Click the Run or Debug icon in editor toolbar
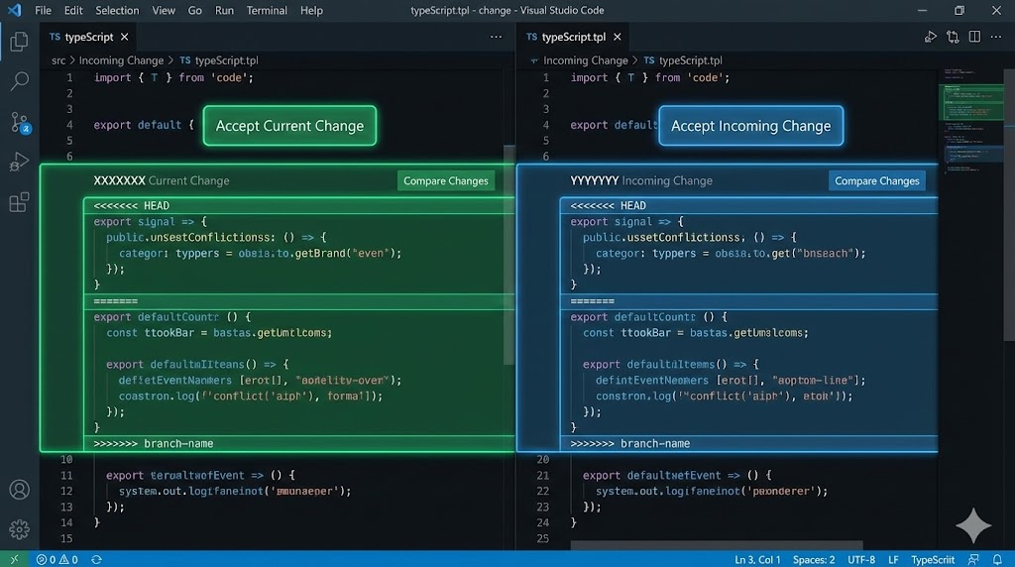1015x567 pixels. point(930,37)
